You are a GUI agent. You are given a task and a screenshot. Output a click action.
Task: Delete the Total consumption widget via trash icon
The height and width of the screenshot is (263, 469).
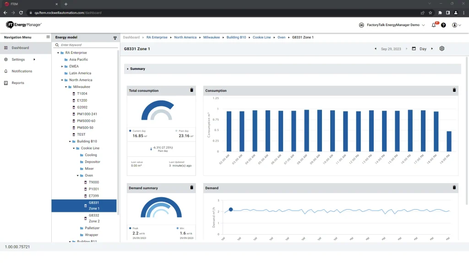coord(191,90)
